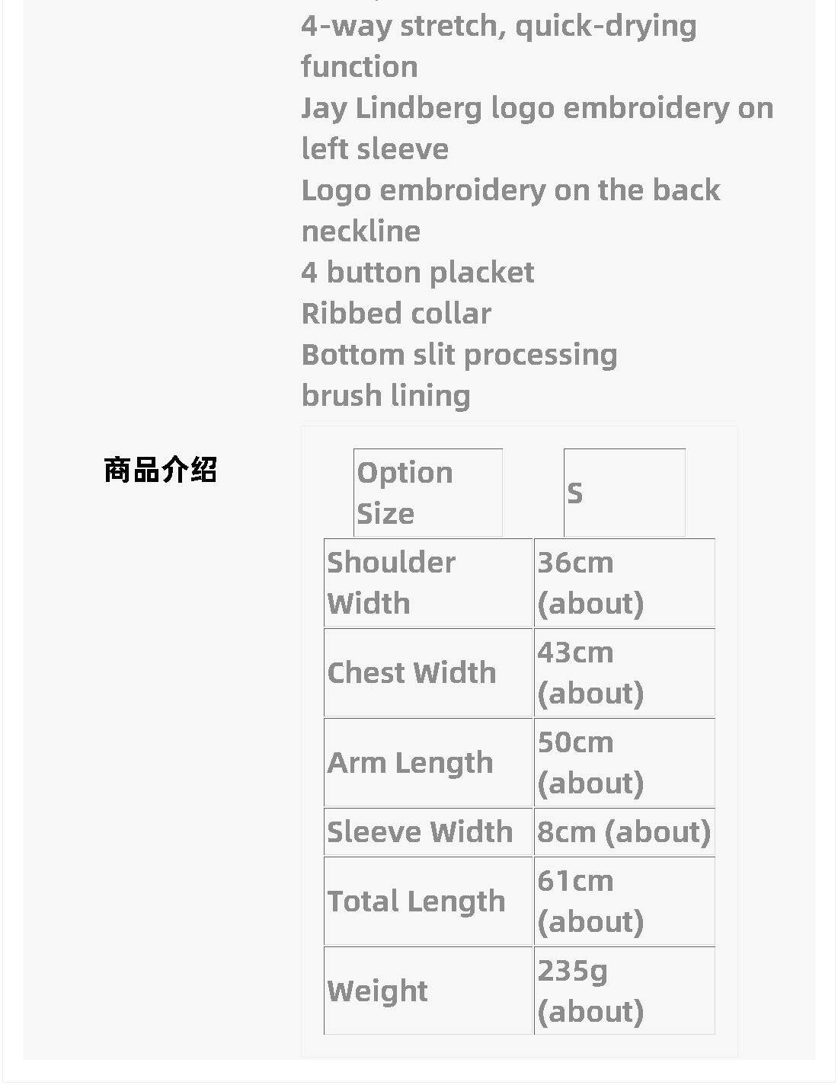Image resolution: width=838 pixels, height=1085 pixels.
Task: Click "Logo embroidery on the back neckline" text
Action: (510, 210)
